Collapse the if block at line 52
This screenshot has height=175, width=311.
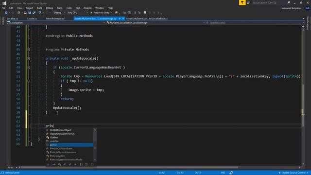29,81
